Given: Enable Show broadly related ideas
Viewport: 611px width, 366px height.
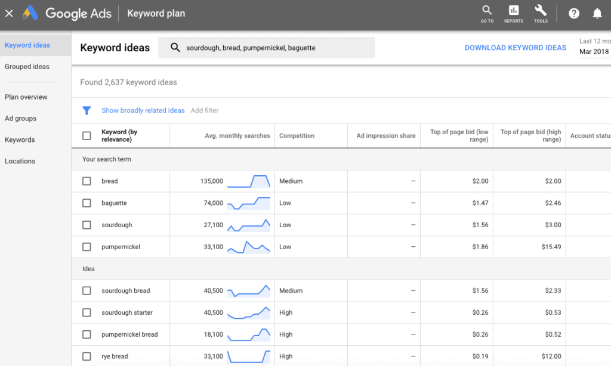Looking at the screenshot, I should coord(143,110).
